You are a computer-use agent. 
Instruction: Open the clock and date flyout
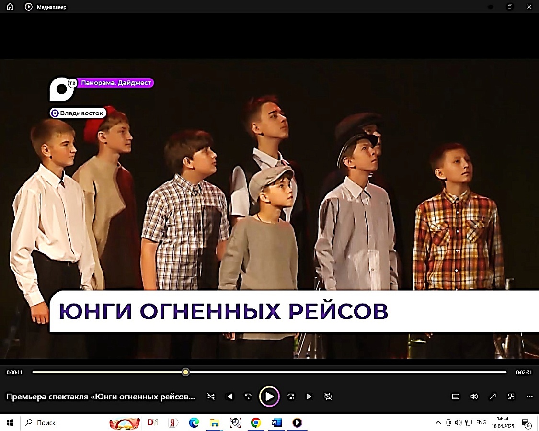pos(503,423)
